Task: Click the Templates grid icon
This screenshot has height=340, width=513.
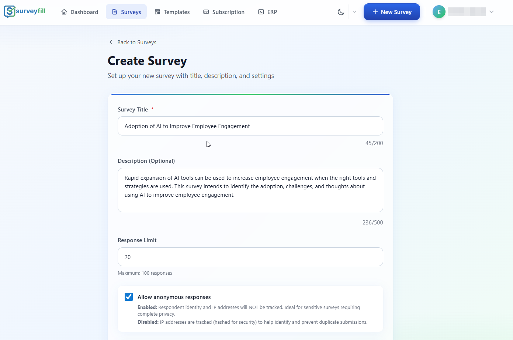Action: pos(157,12)
